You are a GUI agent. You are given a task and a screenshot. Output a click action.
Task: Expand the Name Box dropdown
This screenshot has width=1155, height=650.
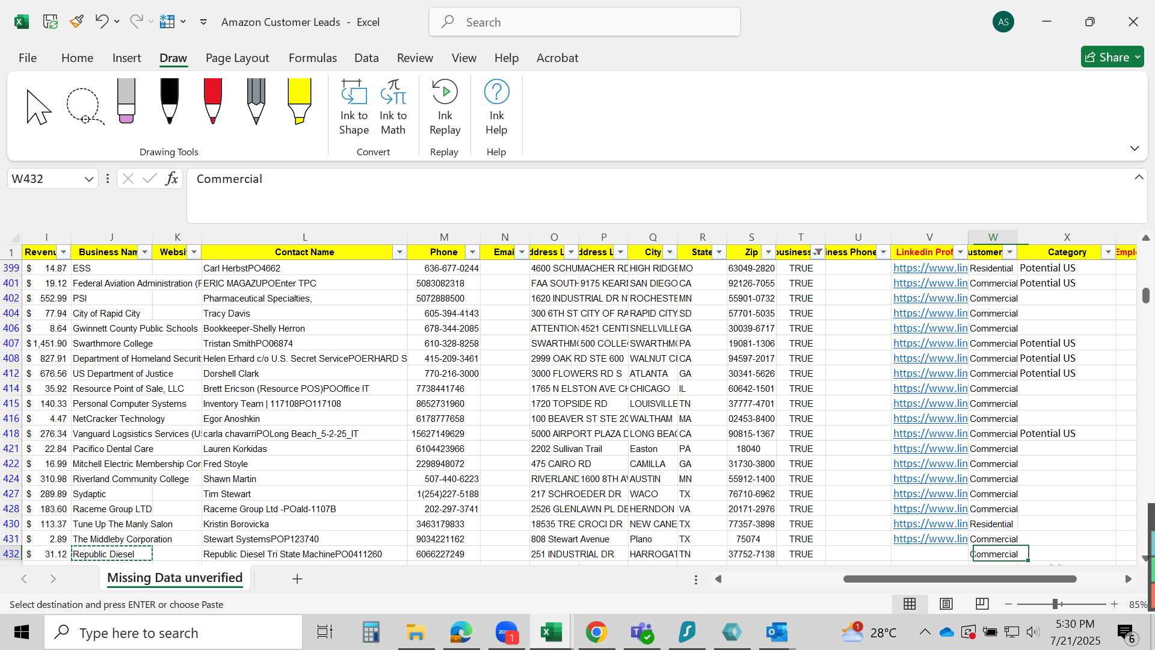89,179
